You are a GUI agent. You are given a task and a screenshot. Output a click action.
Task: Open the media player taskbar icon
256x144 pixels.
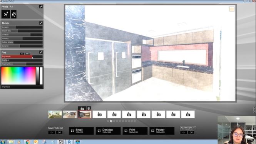click(19, 142)
